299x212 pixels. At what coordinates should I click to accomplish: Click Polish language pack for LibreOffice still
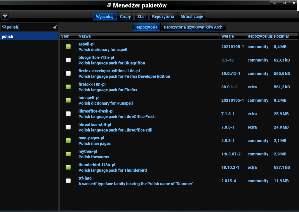coord(115,130)
